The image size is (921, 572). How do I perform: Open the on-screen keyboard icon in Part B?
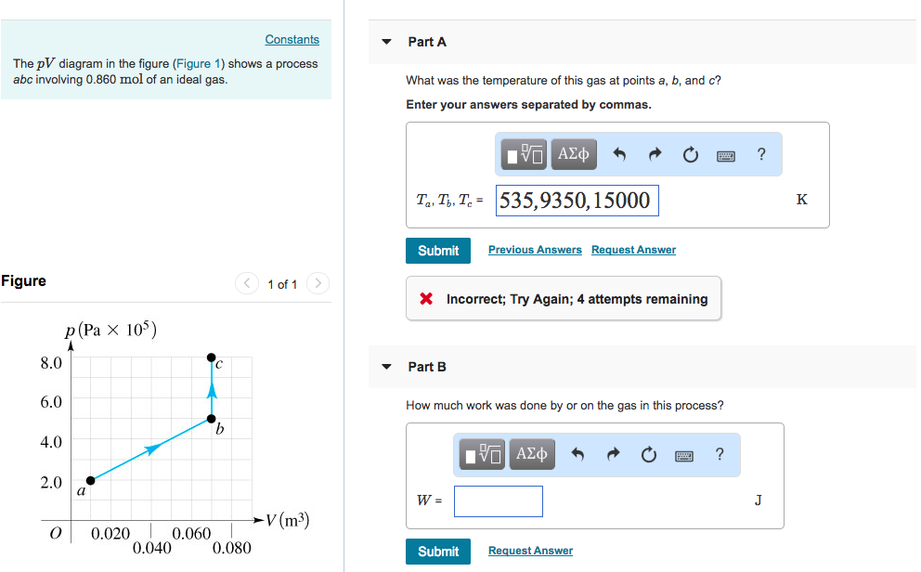pos(683,454)
